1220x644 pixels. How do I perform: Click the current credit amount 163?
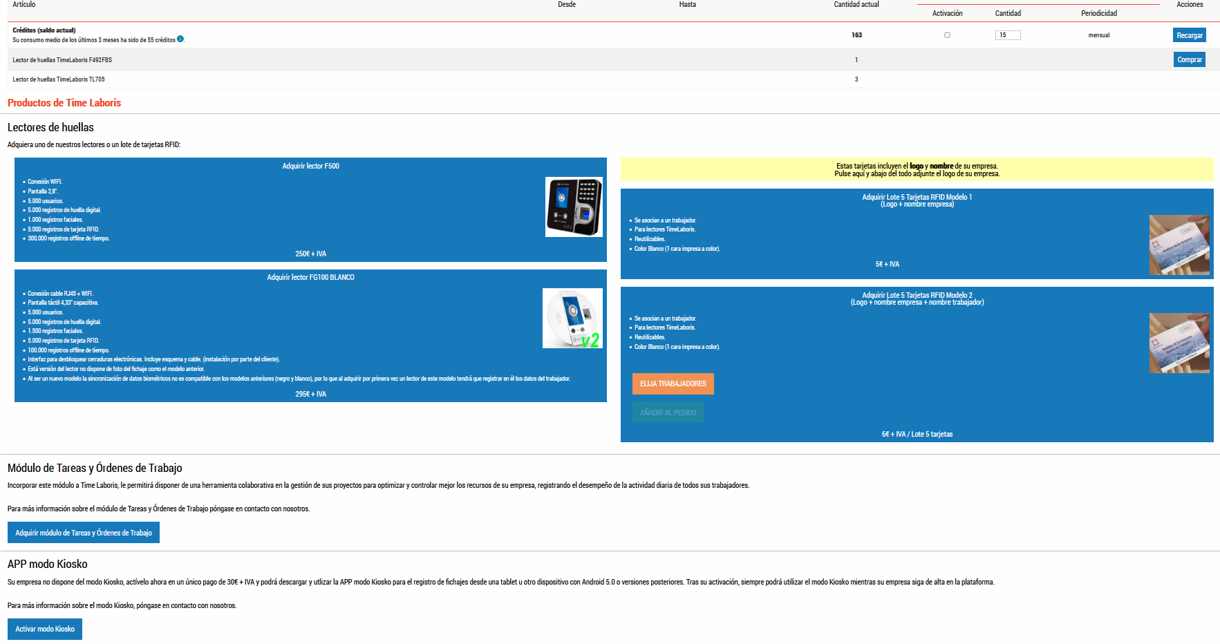(x=856, y=35)
